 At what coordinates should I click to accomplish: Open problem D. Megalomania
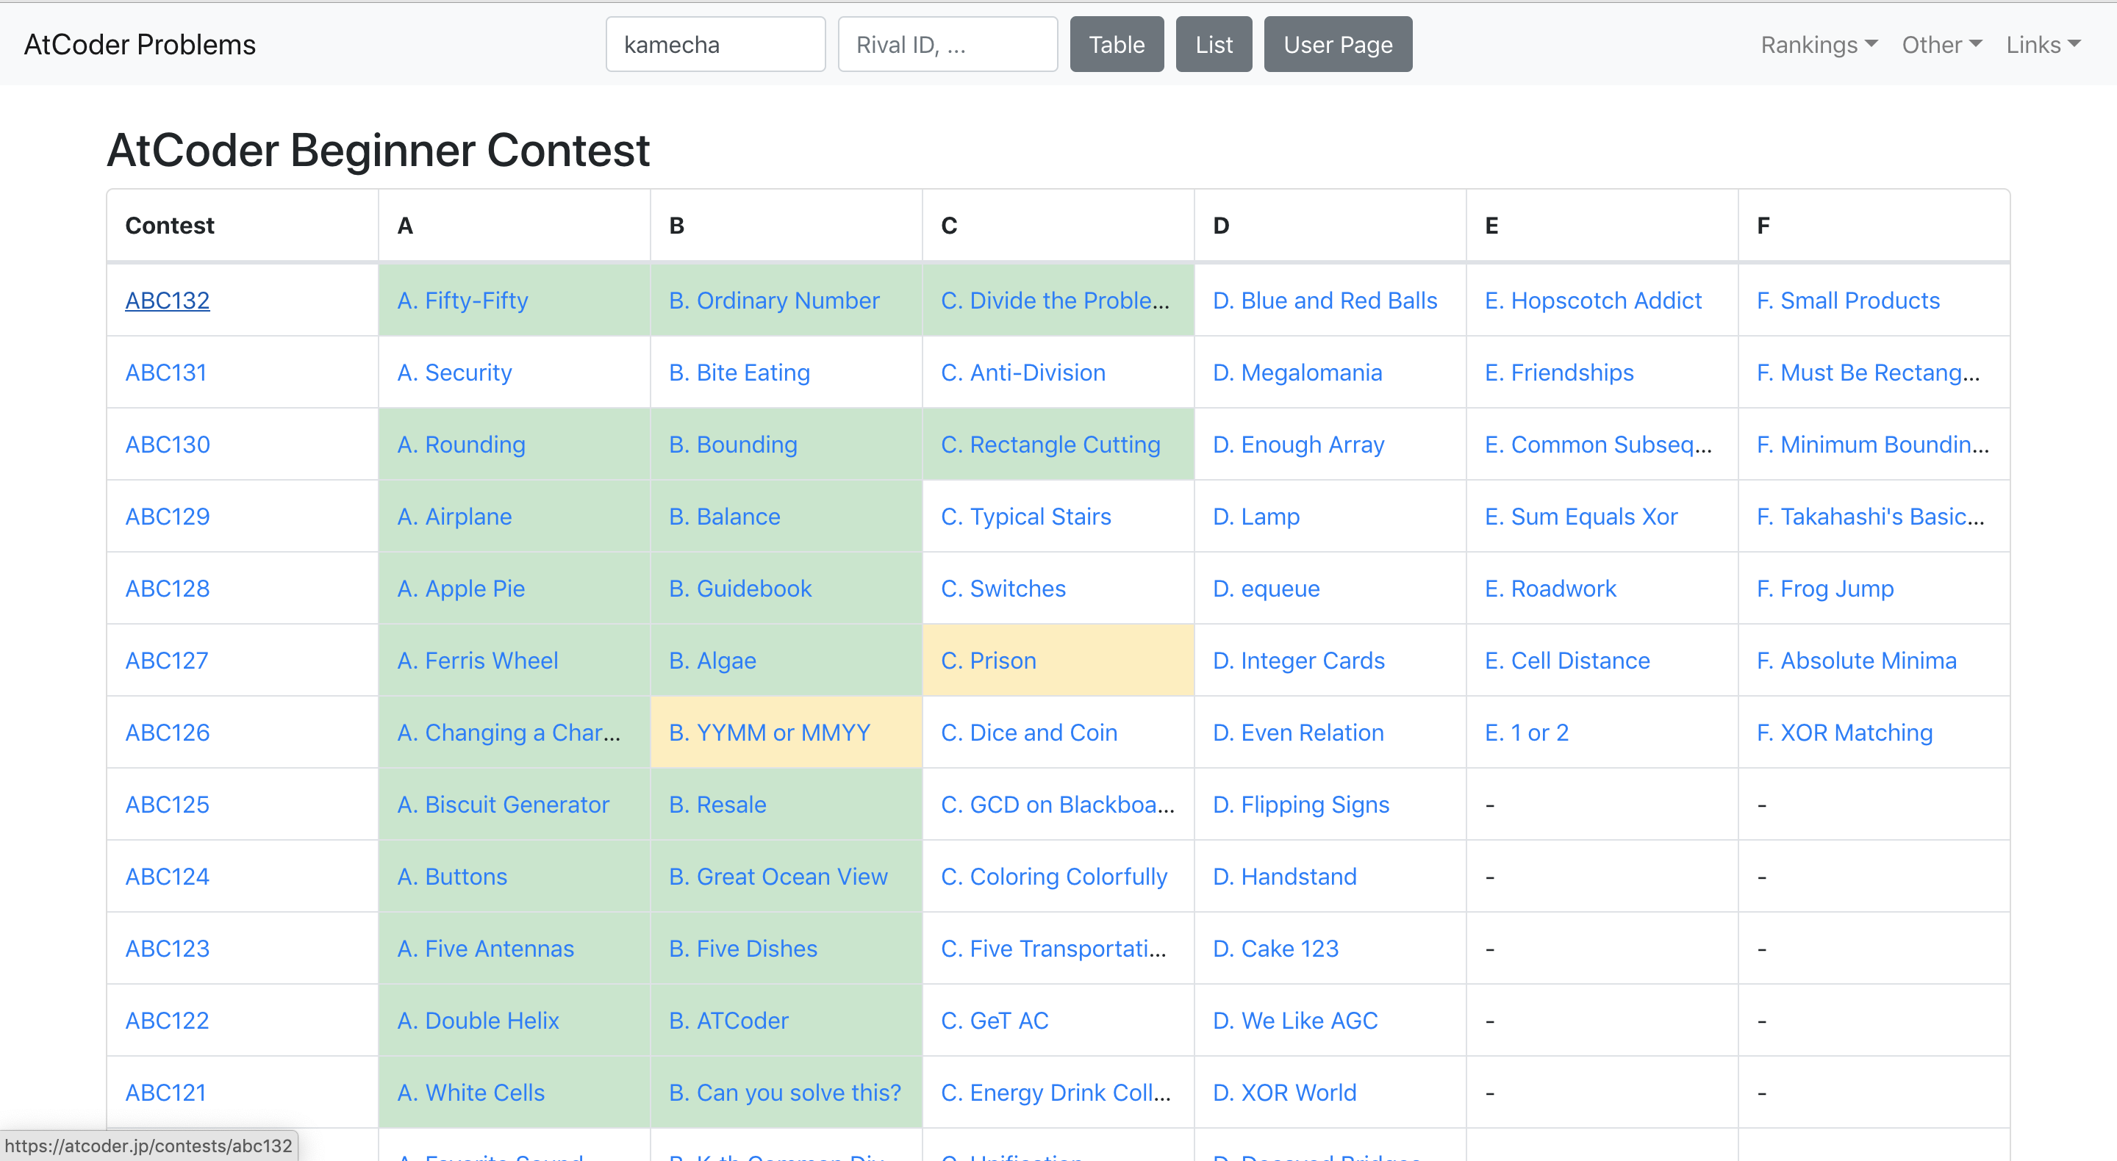point(1297,373)
